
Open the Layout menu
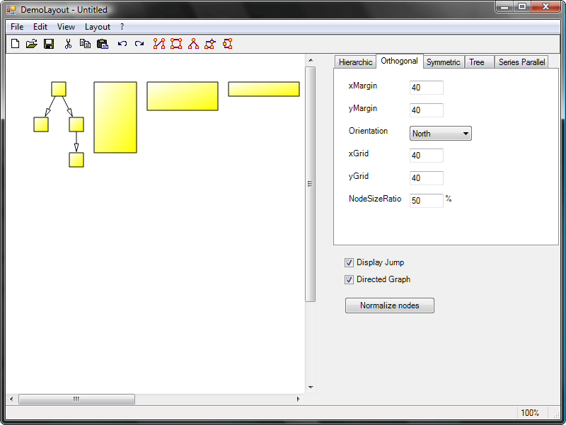(x=97, y=27)
